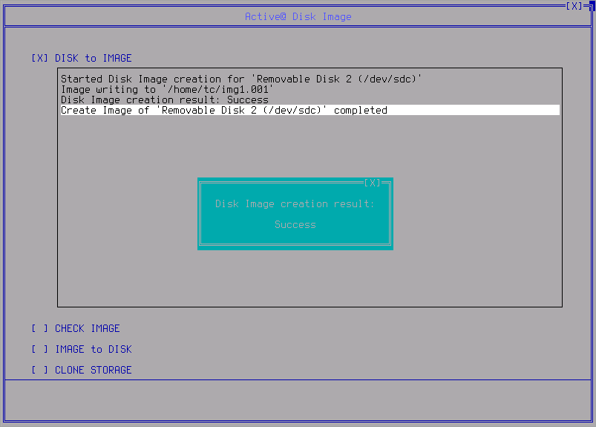
Task: Click 'Disk Image creation result:' dialog message
Action: (x=295, y=203)
